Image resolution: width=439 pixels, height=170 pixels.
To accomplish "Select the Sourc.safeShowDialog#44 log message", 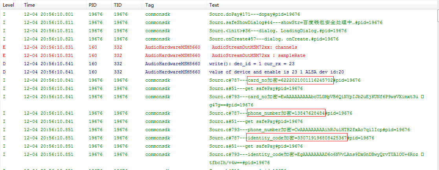I will pyautogui.click(x=296, y=22).
